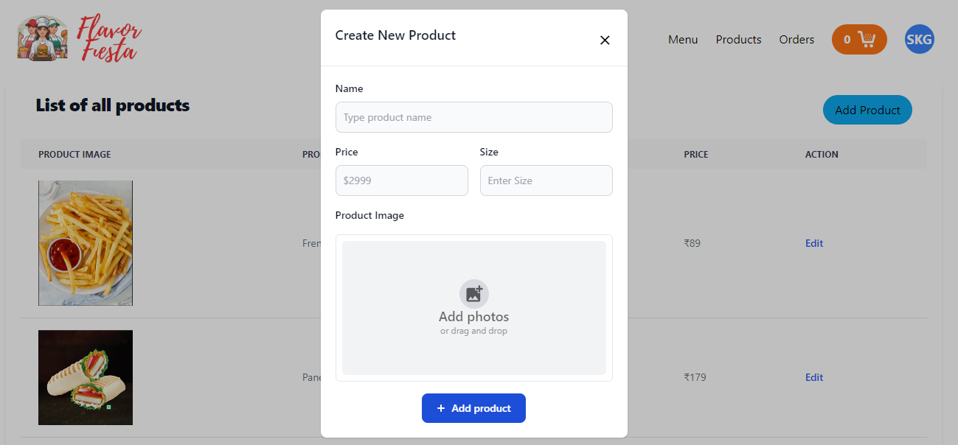Viewport: 958px width, 445px height.
Task: Click the product Name input field
Action: (x=473, y=116)
